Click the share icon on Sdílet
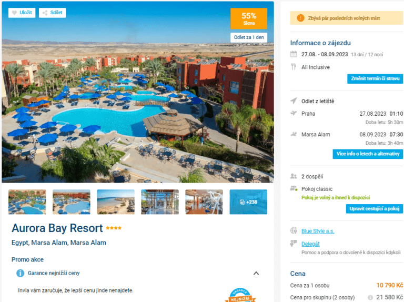404x302 pixels. tap(45, 13)
